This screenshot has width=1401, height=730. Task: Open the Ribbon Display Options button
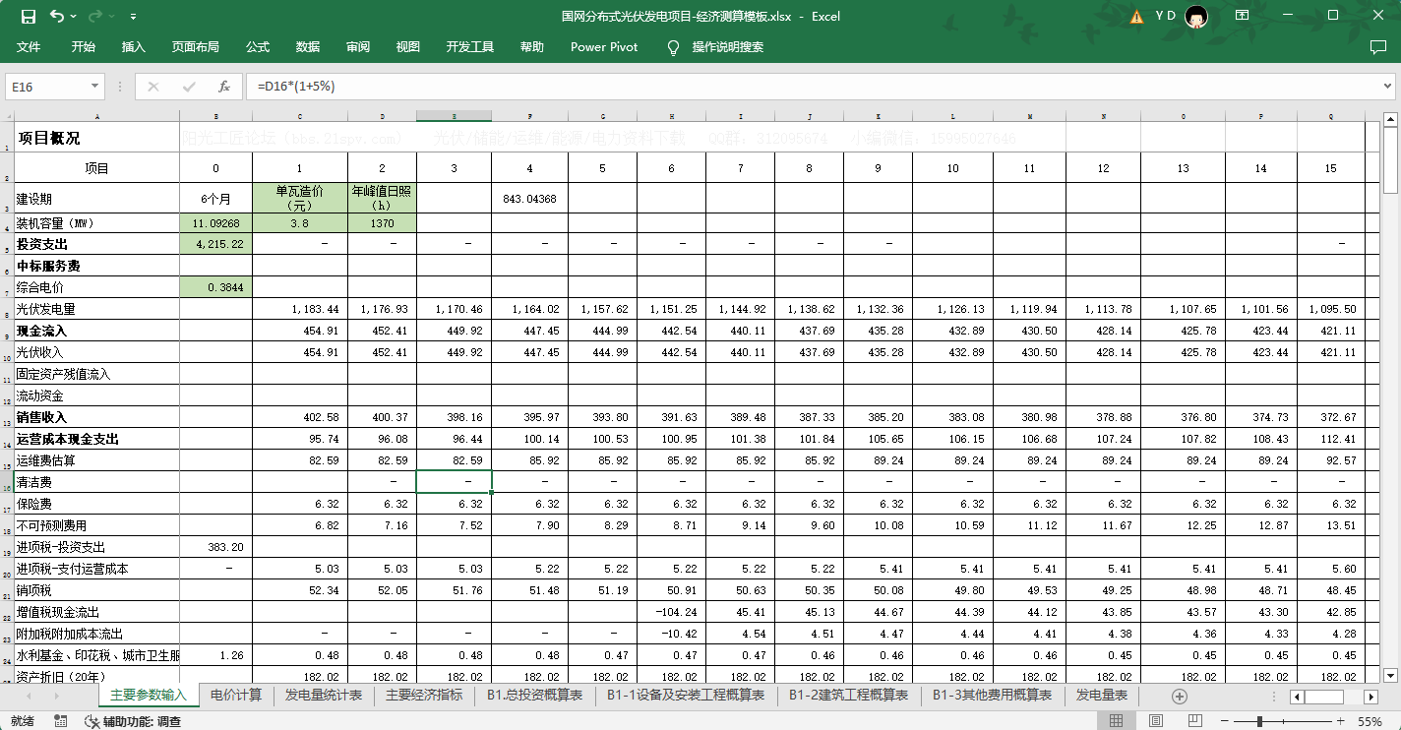pos(1243,16)
